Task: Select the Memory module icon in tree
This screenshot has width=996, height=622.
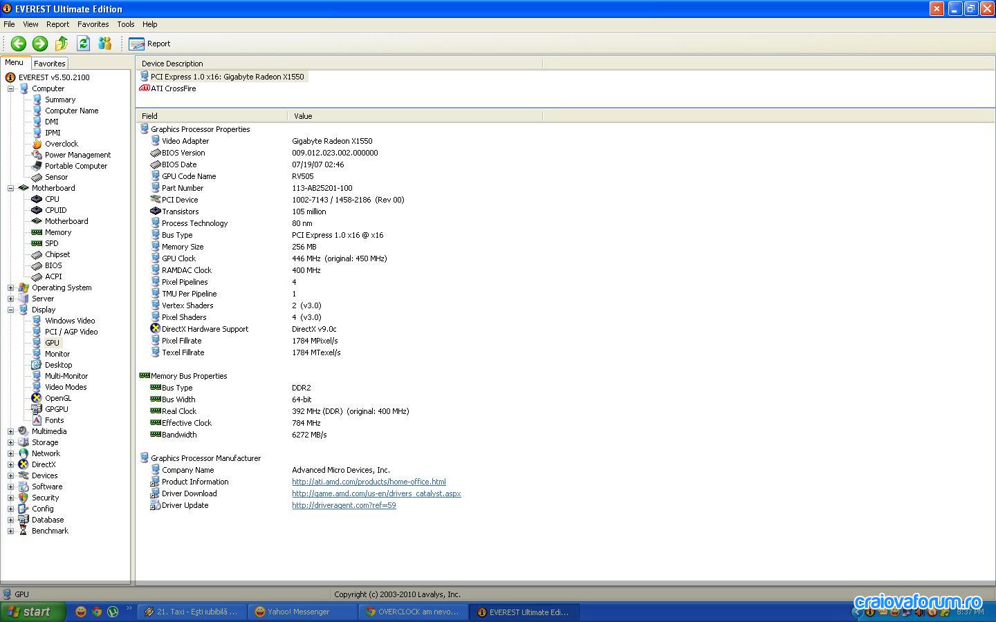Action: [37, 232]
